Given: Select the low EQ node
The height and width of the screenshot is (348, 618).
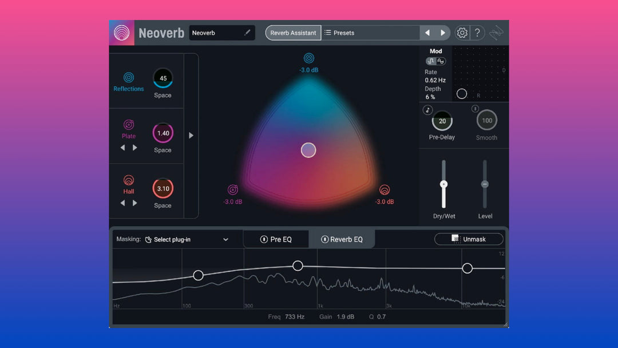Looking at the screenshot, I should click(198, 275).
